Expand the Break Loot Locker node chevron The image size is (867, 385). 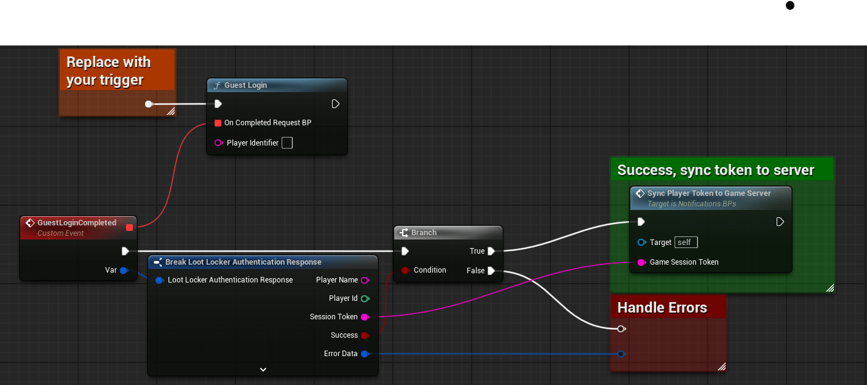pos(263,369)
